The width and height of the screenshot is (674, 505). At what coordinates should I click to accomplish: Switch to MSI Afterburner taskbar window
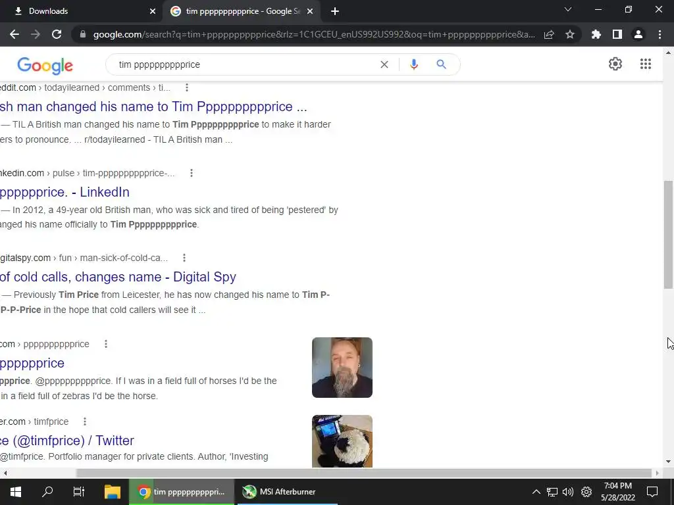[286, 492]
